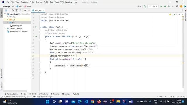Go to previous highlighted error arrow
The width and height of the screenshot is (187, 105).
pos(179,14)
